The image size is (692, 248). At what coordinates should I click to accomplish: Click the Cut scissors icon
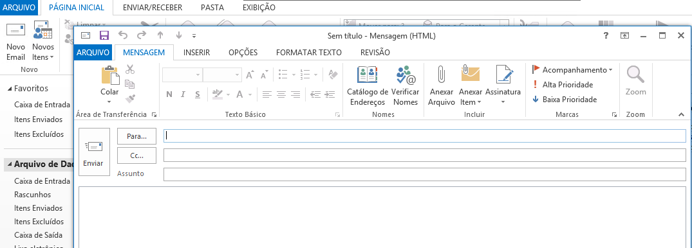[x=130, y=69]
